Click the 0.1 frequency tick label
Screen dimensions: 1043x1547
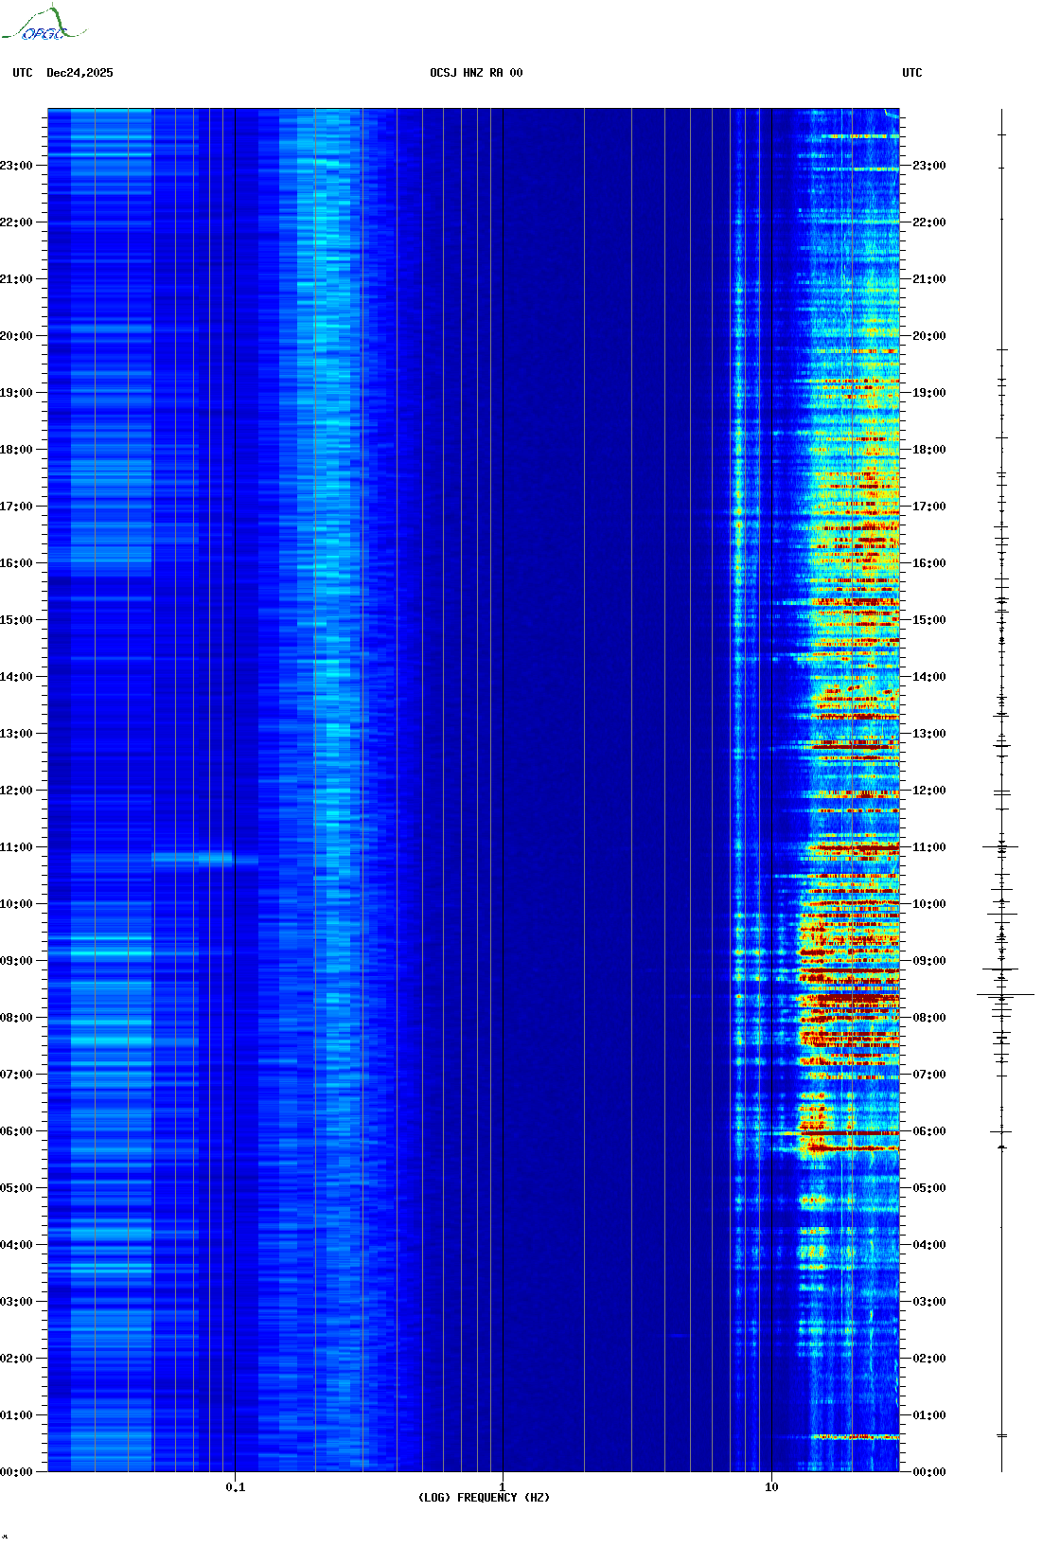[235, 1487]
